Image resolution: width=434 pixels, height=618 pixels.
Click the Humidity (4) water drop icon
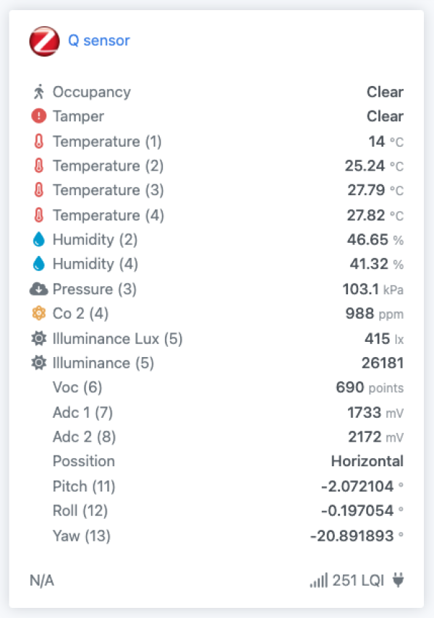click(x=38, y=264)
